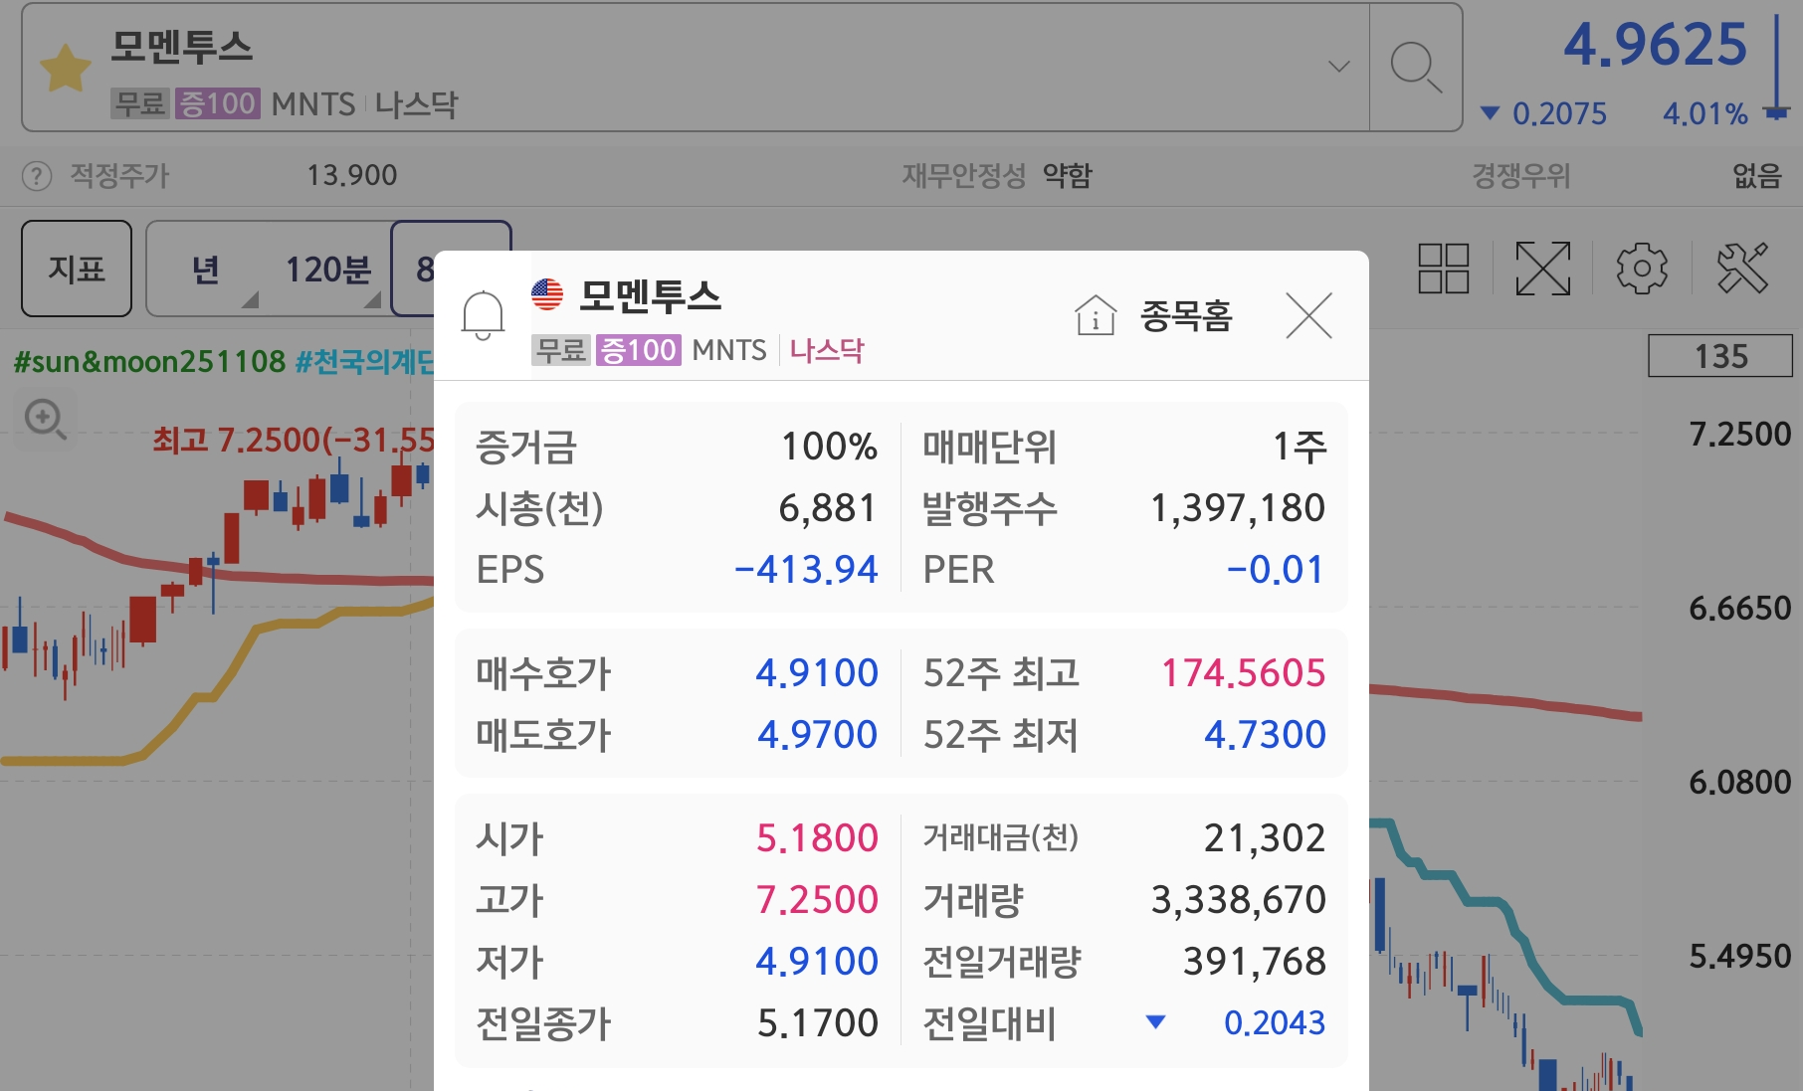Screen dimensions: 1803x1091
Task: Click the US flag icon in popup
Action: tap(547, 294)
